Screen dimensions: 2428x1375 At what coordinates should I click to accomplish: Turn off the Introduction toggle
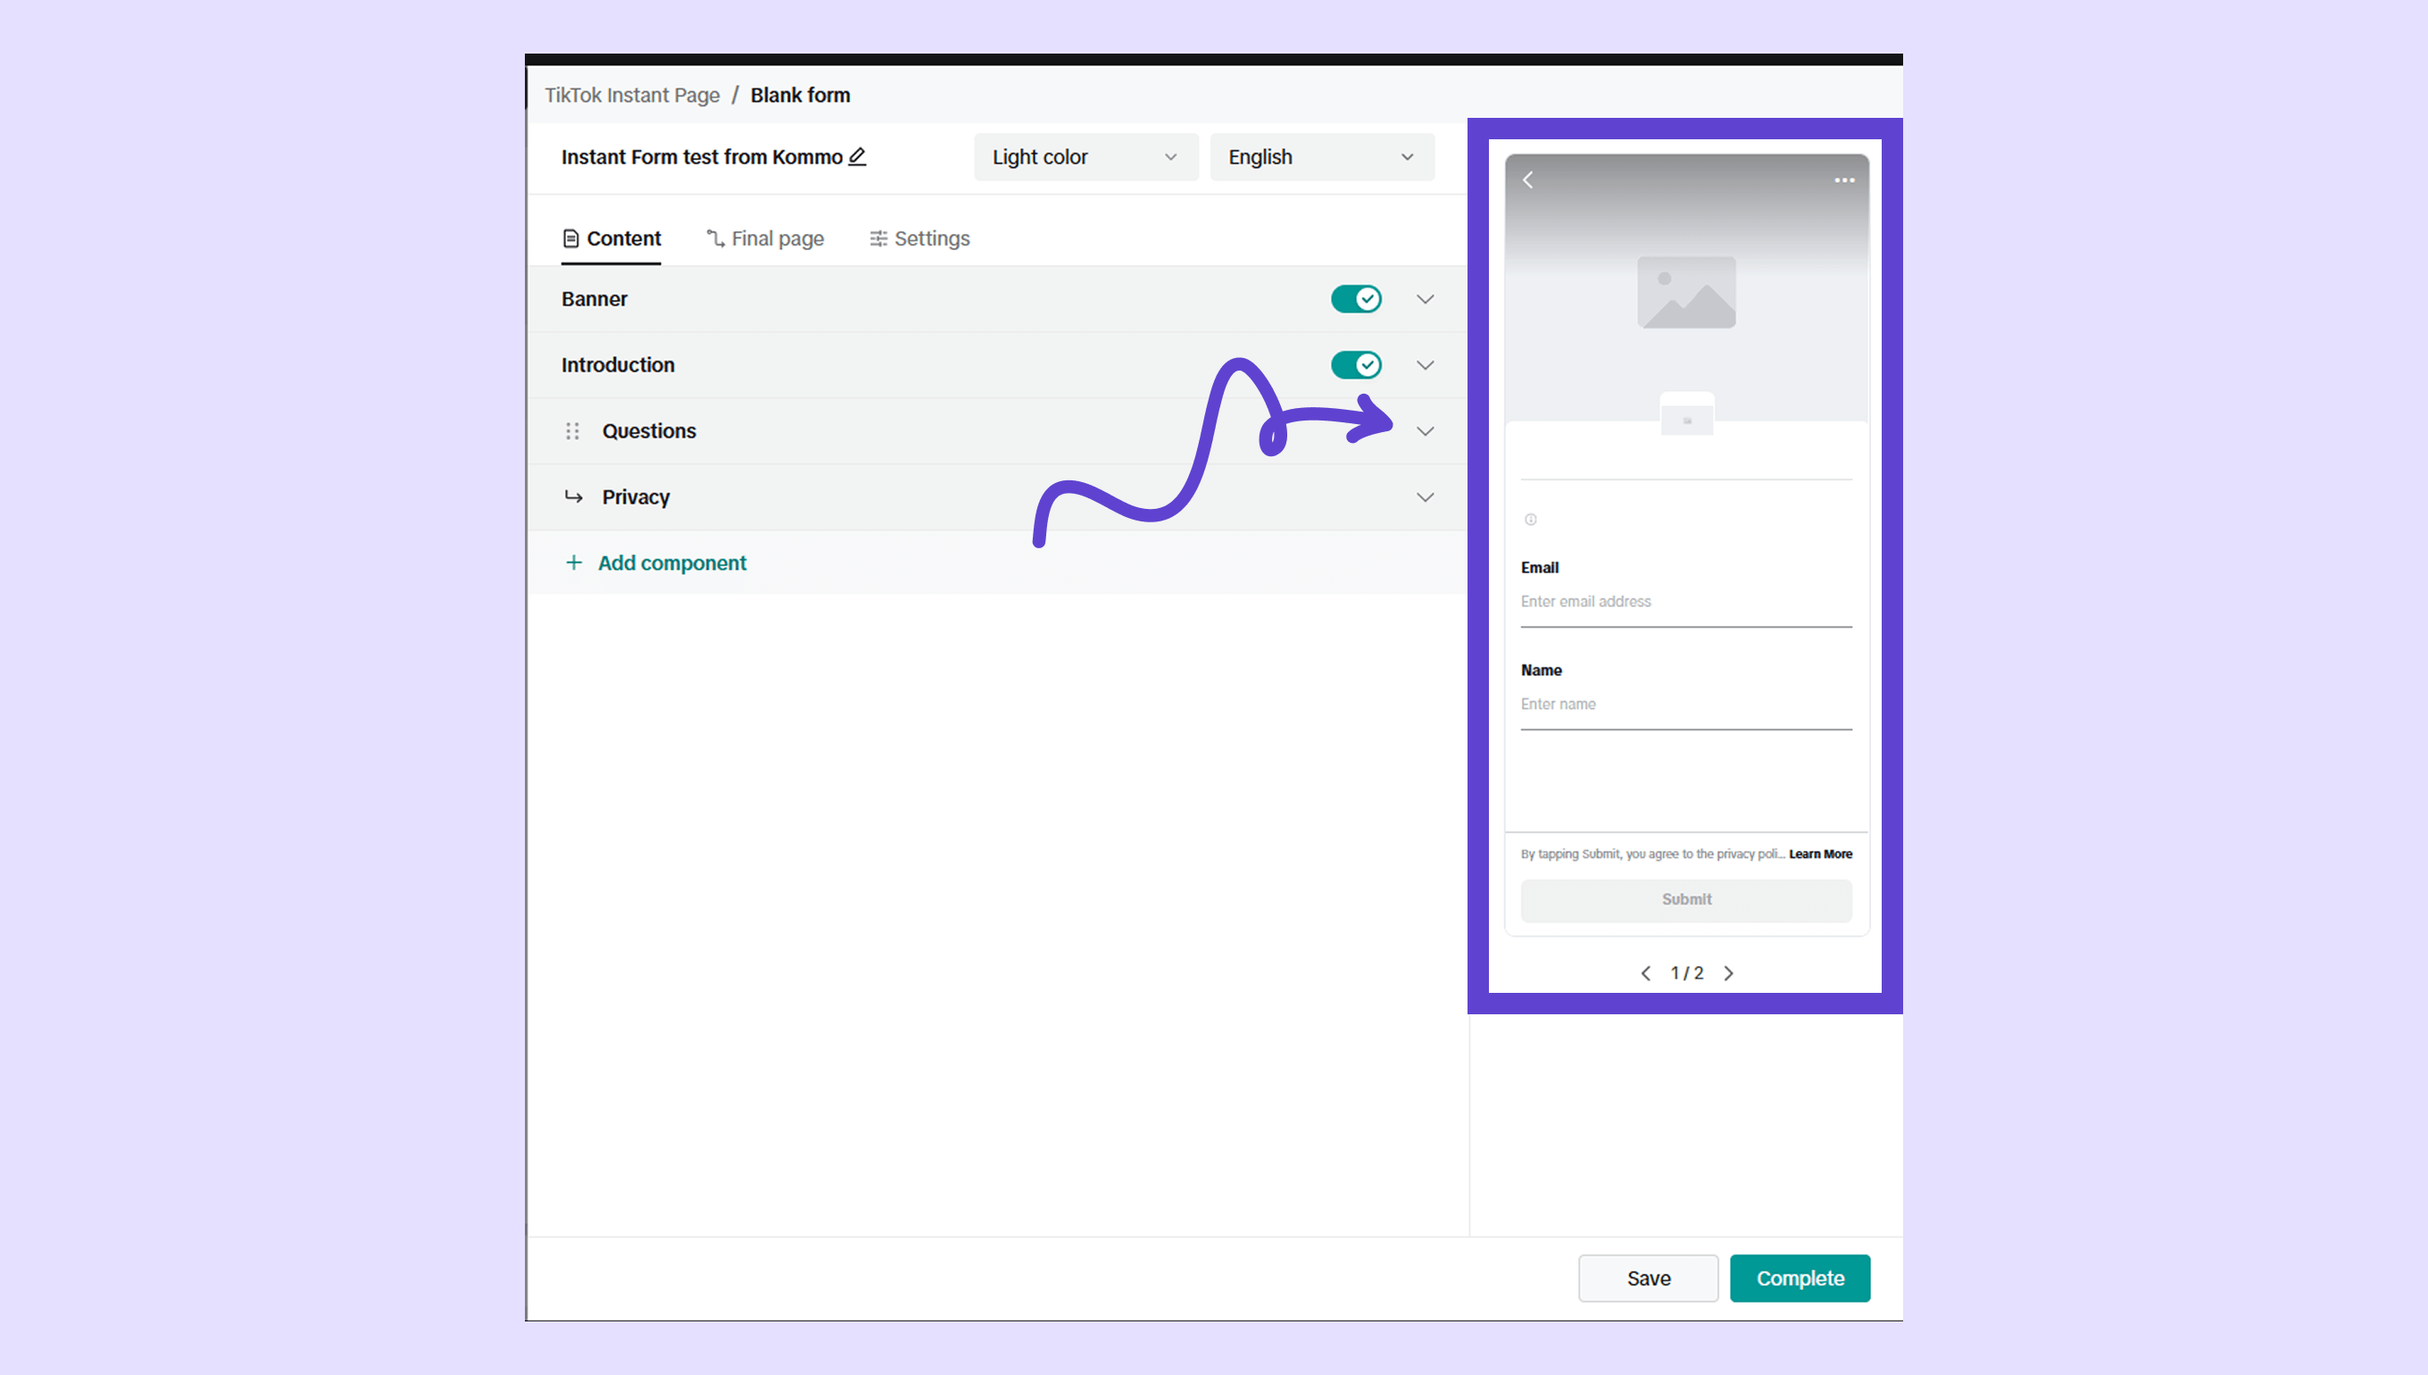point(1356,365)
